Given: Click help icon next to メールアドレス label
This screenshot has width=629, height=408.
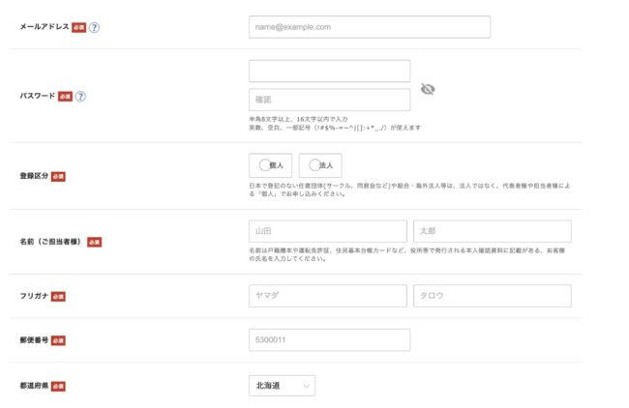Looking at the screenshot, I should coord(95,27).
